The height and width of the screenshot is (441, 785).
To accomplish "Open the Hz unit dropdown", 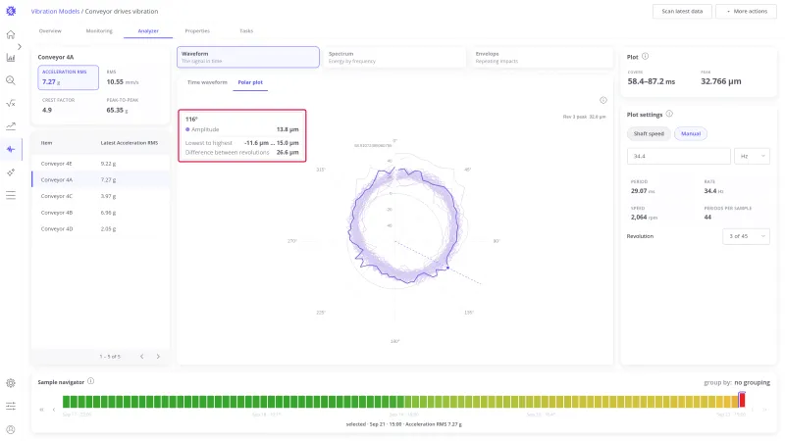I will coord(752,156).
